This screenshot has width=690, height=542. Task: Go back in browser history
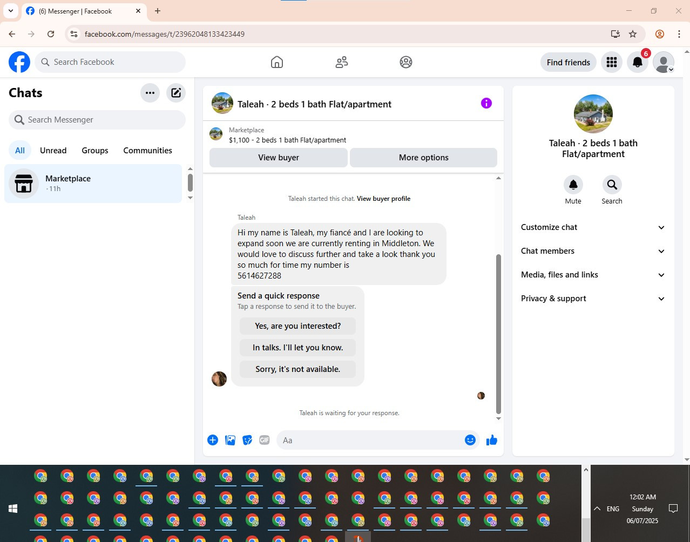pos(12,34)
